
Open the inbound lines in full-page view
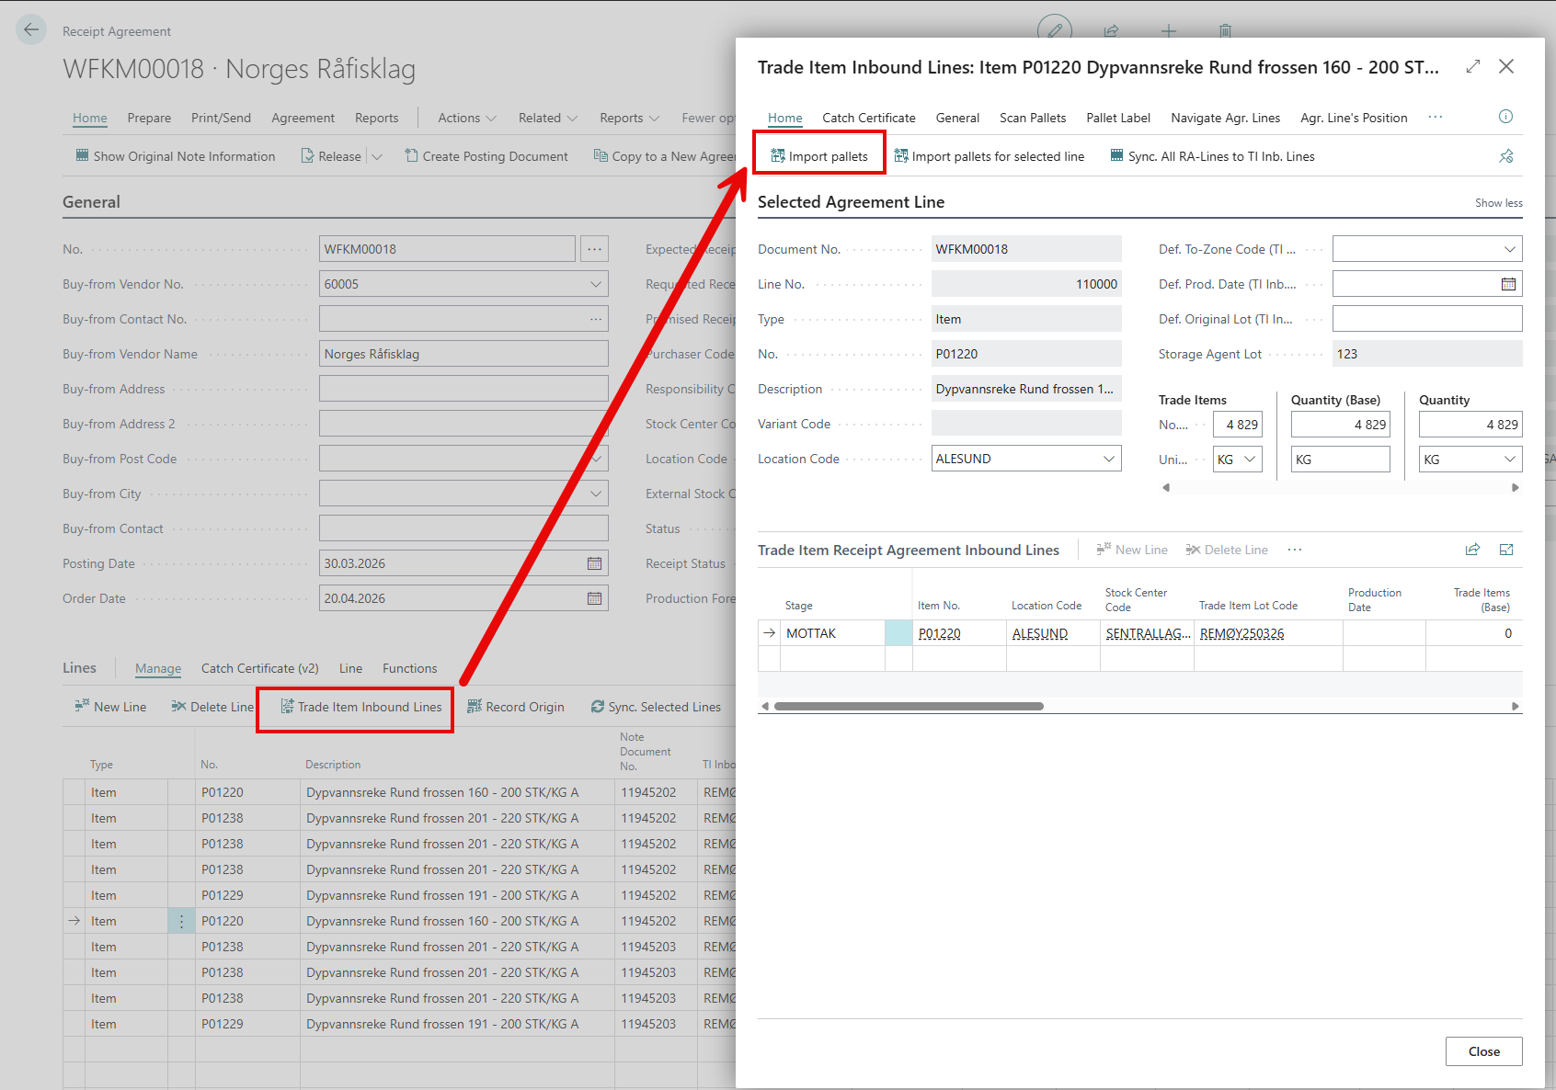click(x=1505, y=550)
